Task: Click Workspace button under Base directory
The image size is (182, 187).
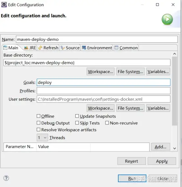Action: coord(101,71)
